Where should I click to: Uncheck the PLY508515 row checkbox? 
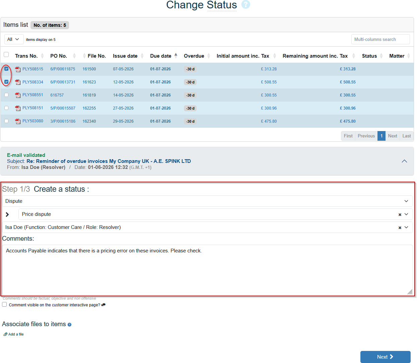pos(6,69)
